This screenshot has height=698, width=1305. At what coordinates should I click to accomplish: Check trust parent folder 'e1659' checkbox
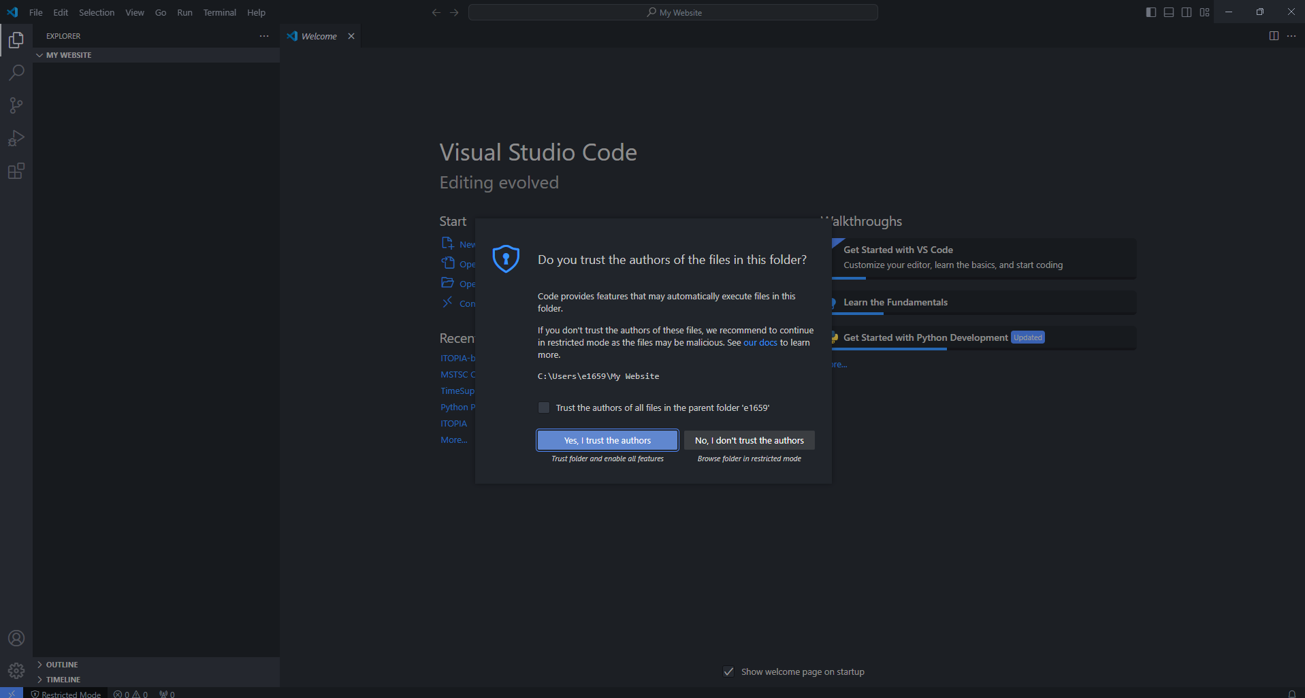tap(544, 408)
